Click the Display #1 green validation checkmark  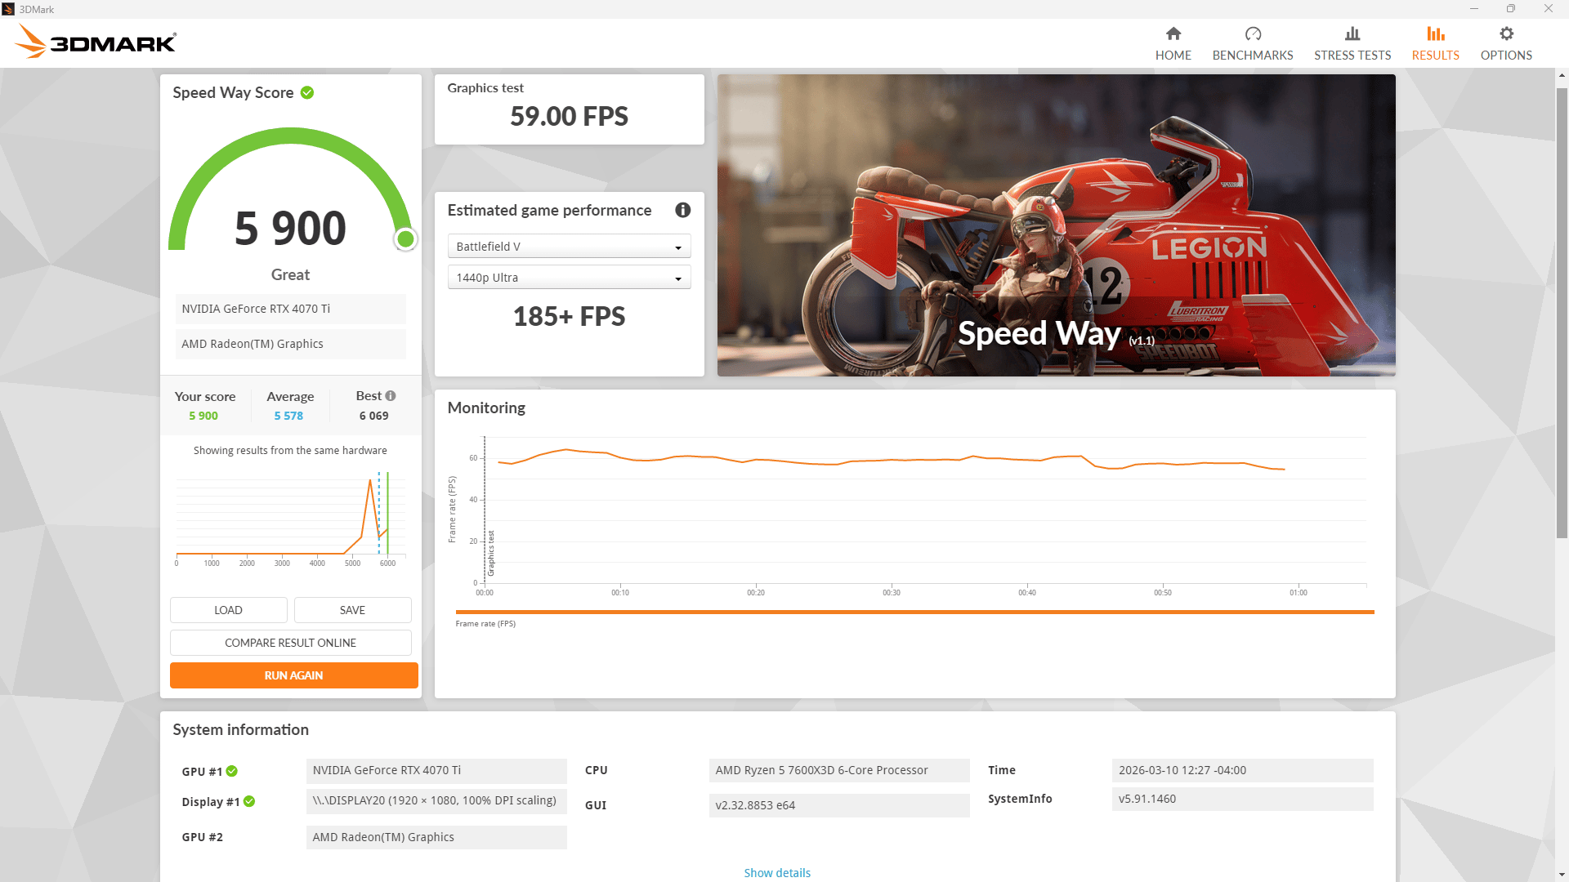(x=249, y=801)
